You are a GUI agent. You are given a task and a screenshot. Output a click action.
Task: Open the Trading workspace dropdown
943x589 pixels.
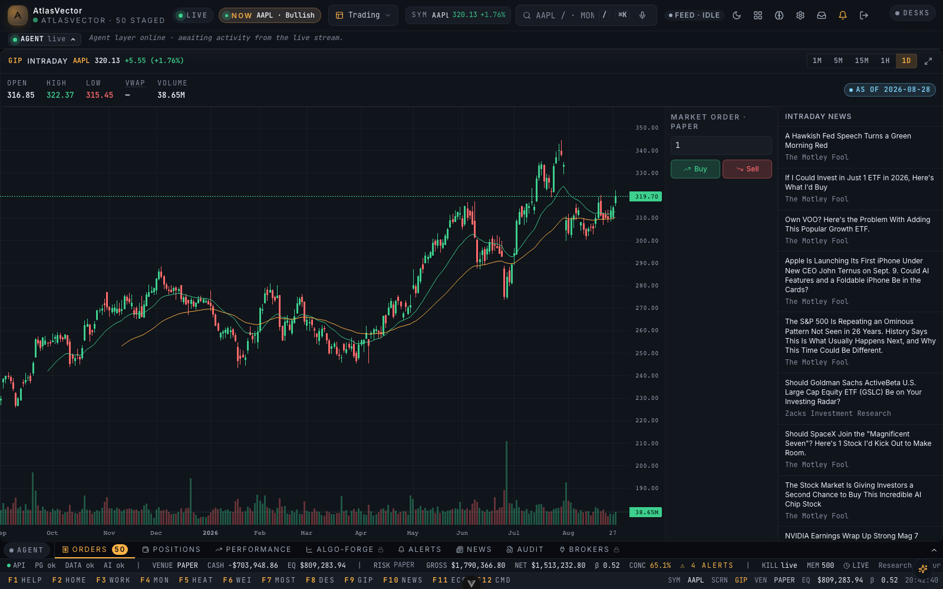(363, 15)
